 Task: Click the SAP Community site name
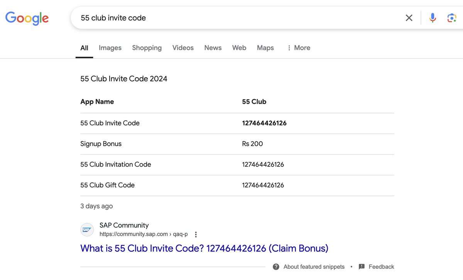[x=124, y=225]
